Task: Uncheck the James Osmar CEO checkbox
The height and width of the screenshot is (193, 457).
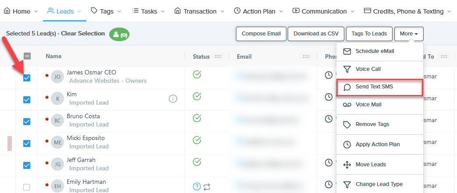Action: pyautogui.click(x=27, y=77)
